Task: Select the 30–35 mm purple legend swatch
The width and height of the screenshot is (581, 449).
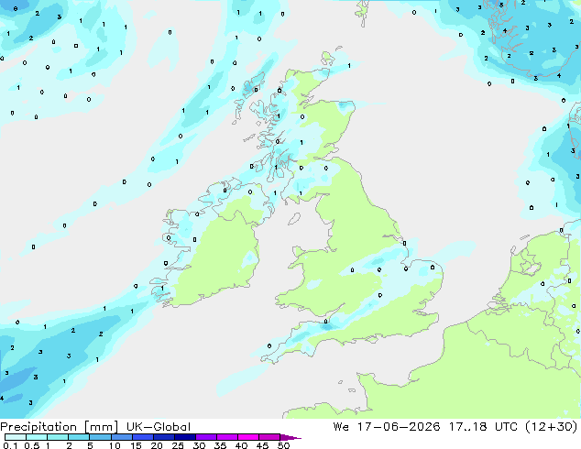Action: tap(205, 437)
